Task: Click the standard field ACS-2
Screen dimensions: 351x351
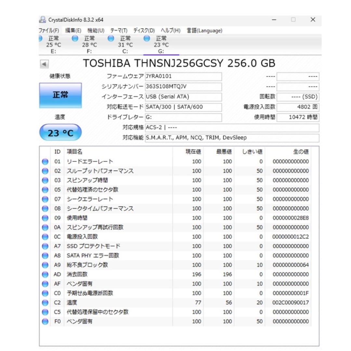Action: [x=232, y=128]
